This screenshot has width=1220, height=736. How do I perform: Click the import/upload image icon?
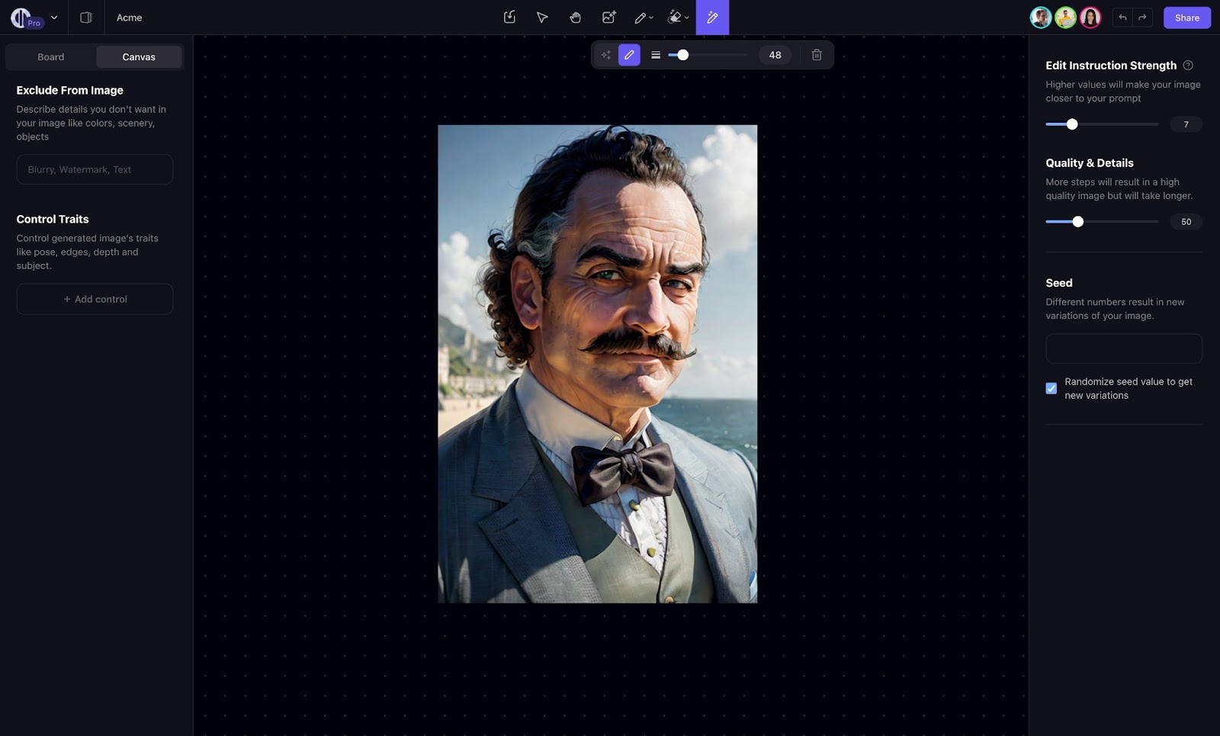pos(509,17)
